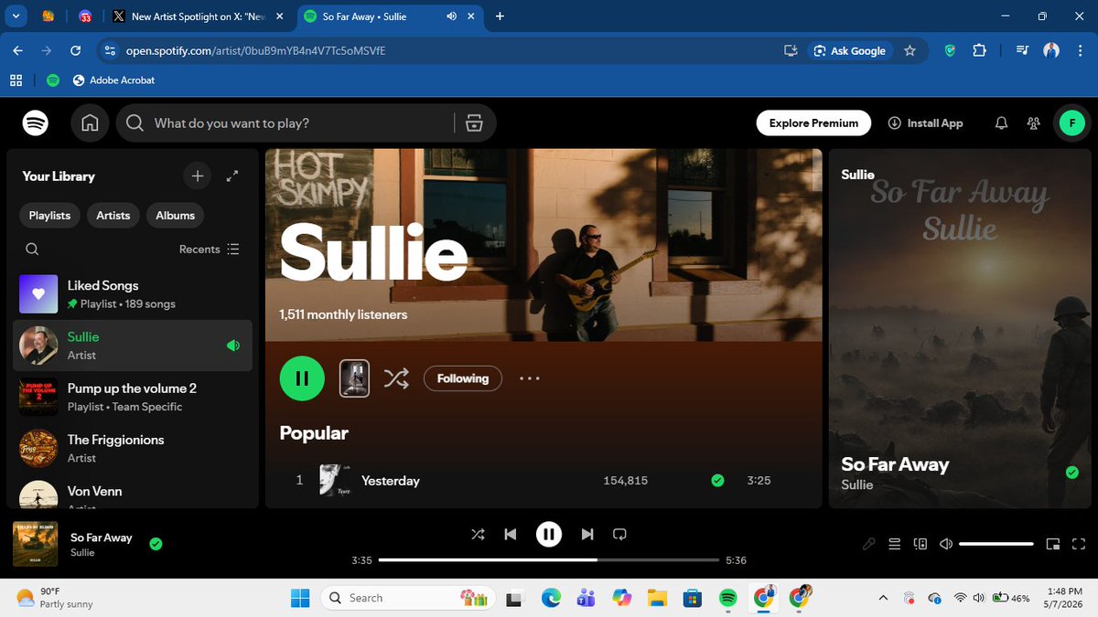Click on the playback progress bar
This screenshot has width=1098, height=617.
tap(549, 559)
